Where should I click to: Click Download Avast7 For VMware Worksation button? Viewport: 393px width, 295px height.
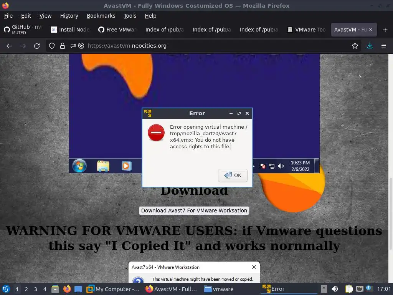pyautogui.click(x=194, y=210)
